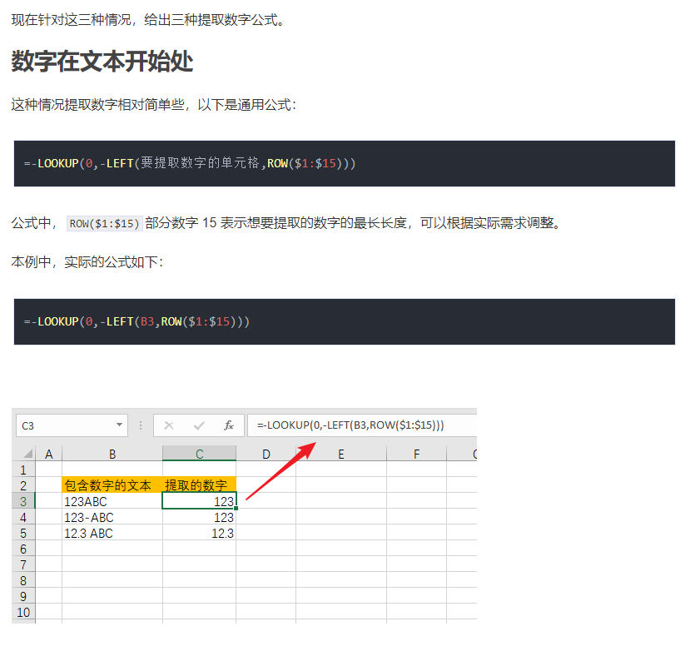Viewport: 690px width, 656px height.
Task: Select cell B3 containing 123ABC
Action: coord(112,501)
